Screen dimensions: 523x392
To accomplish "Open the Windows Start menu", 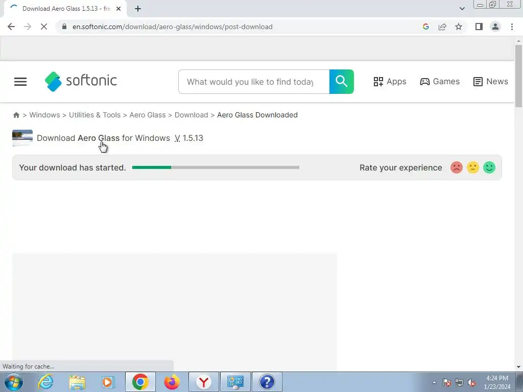I will (14, 382).
